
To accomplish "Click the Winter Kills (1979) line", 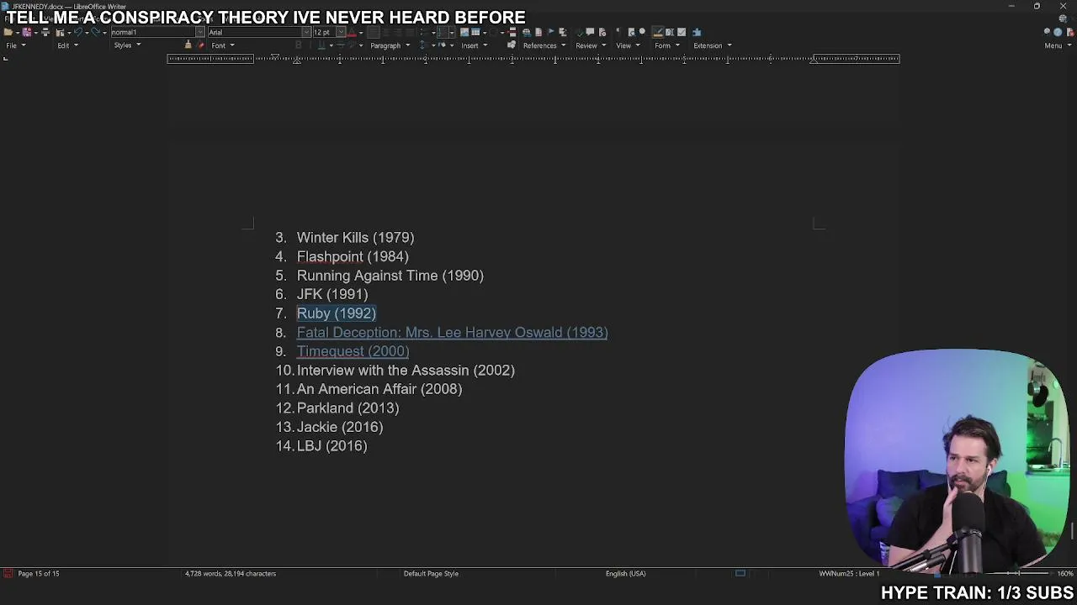I will tap(355, 238).
